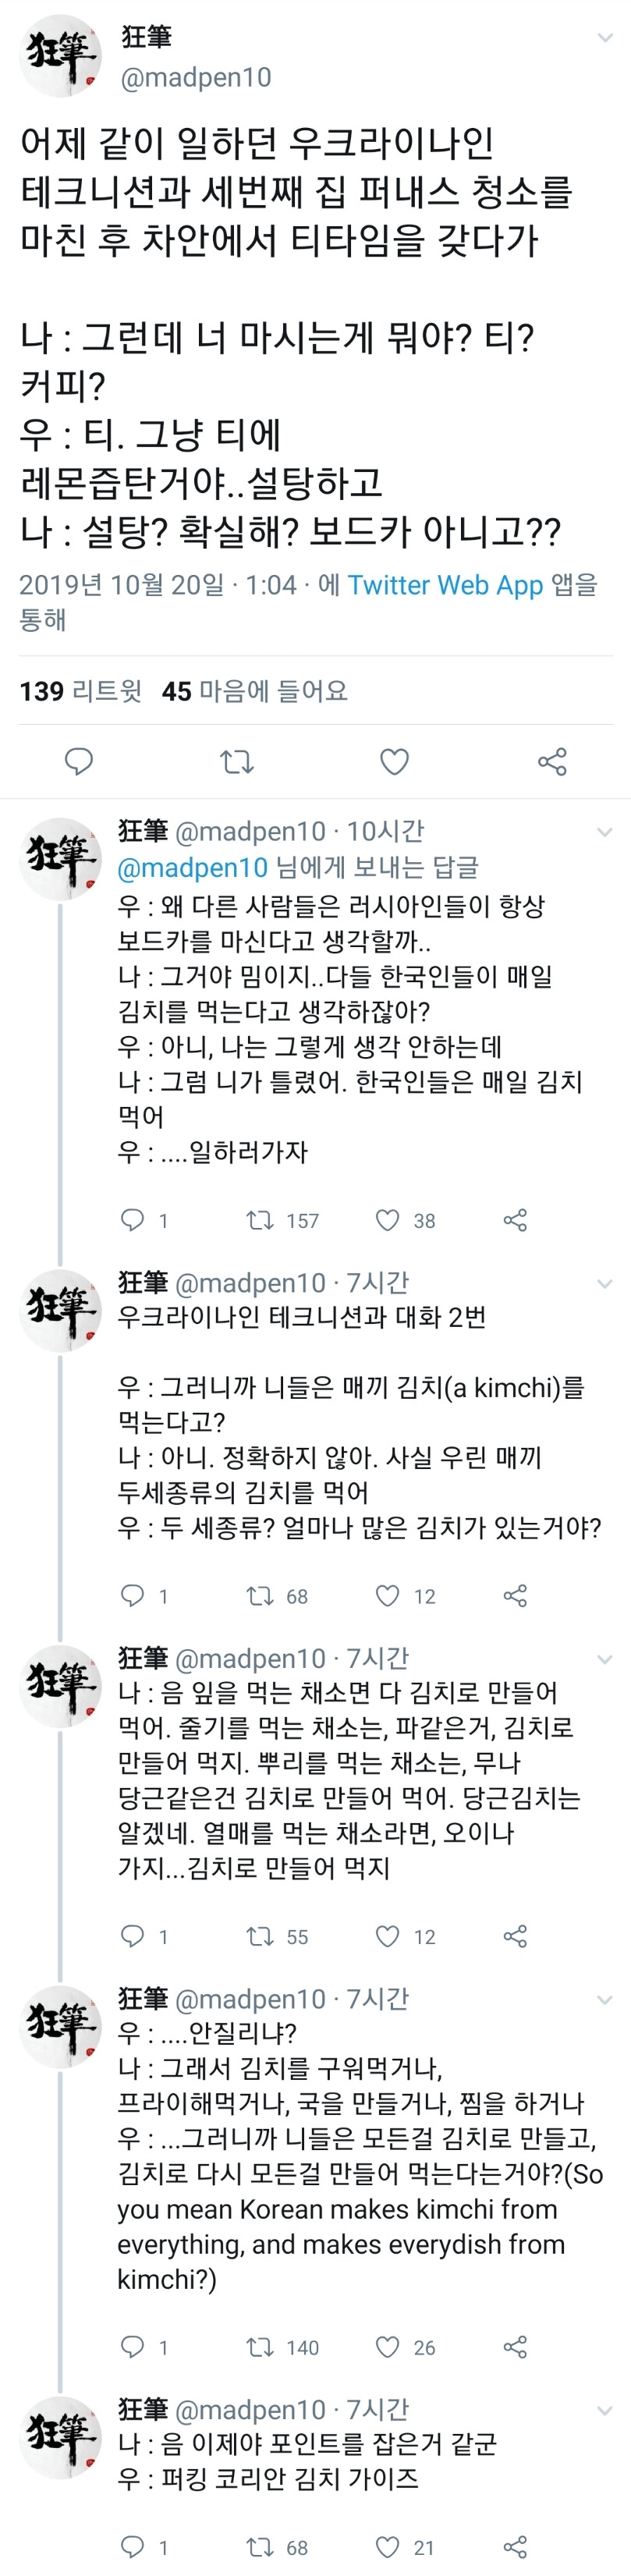The width and height of the screenshot is (631, 2576).
Task: Reply to the main tweet via speech bubble icon
Action: coord(79,762)
